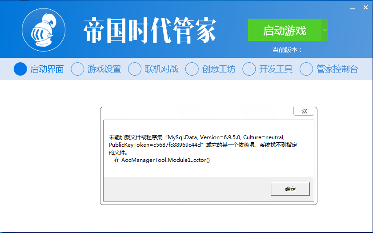Open the 开发工具 tab label

[276, 69]
